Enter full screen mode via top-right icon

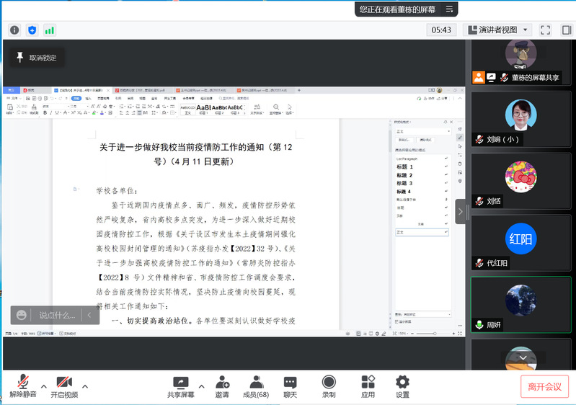coord(546,30)
